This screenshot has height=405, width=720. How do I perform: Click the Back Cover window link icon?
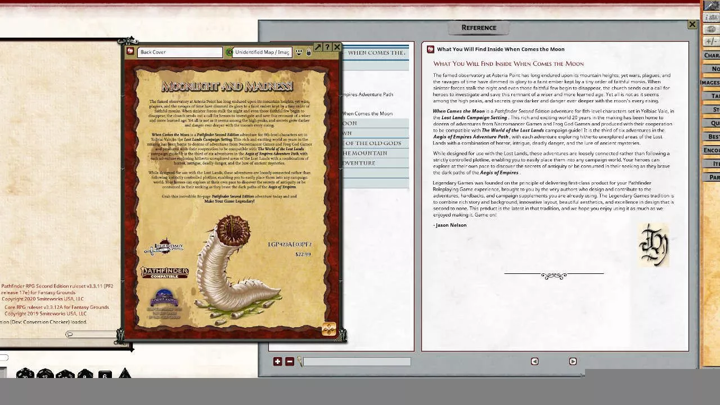click(130, 52)
